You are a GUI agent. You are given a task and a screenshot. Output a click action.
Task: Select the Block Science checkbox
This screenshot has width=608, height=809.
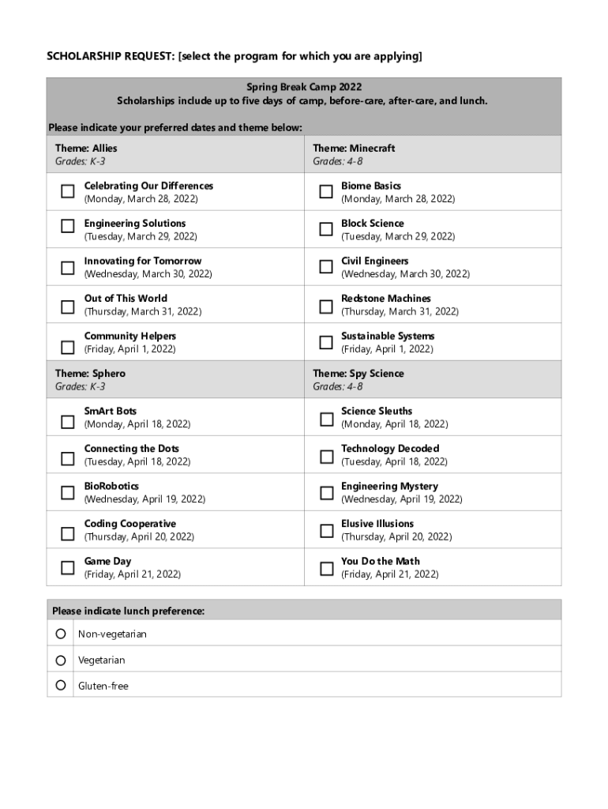[x=325, y=229]
